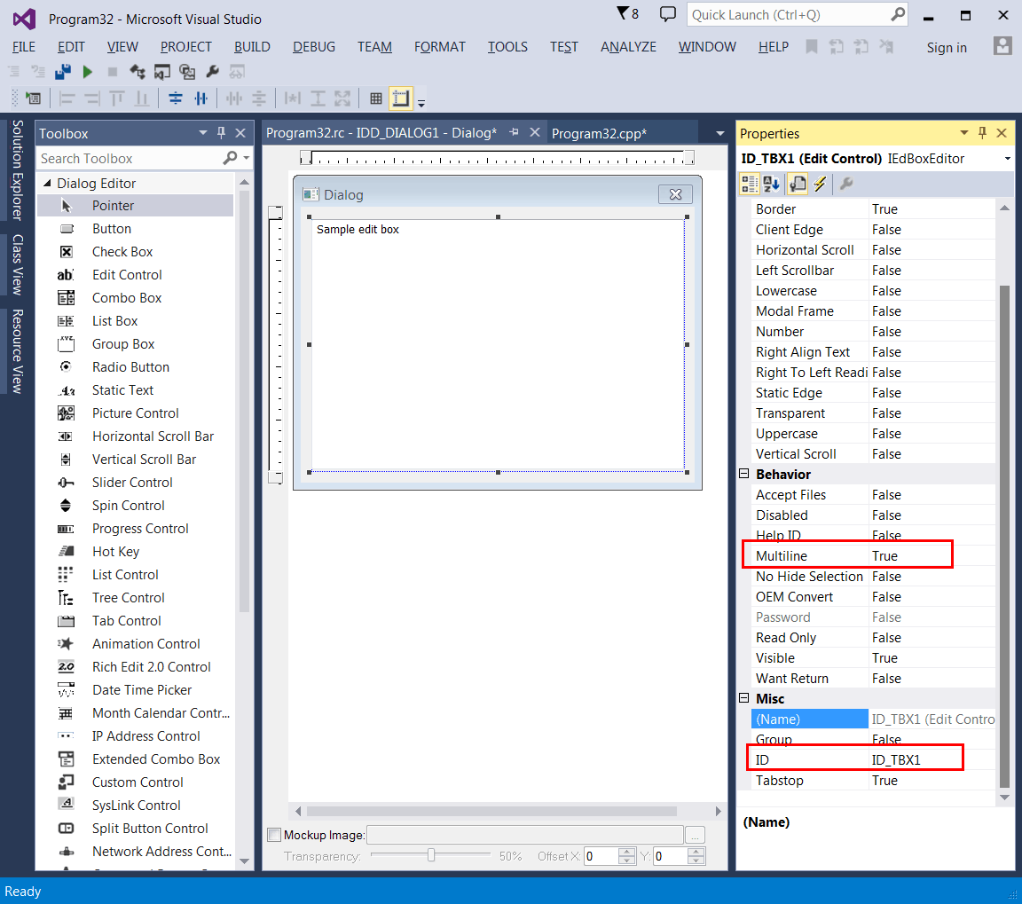Open the document tab list dropdown arrow
1022x904 pixels.
coord(719,133)
